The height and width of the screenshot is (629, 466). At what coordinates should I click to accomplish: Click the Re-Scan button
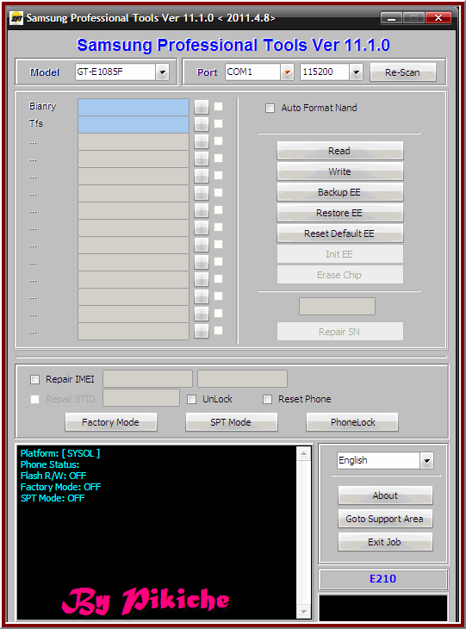tap(402, 72)
